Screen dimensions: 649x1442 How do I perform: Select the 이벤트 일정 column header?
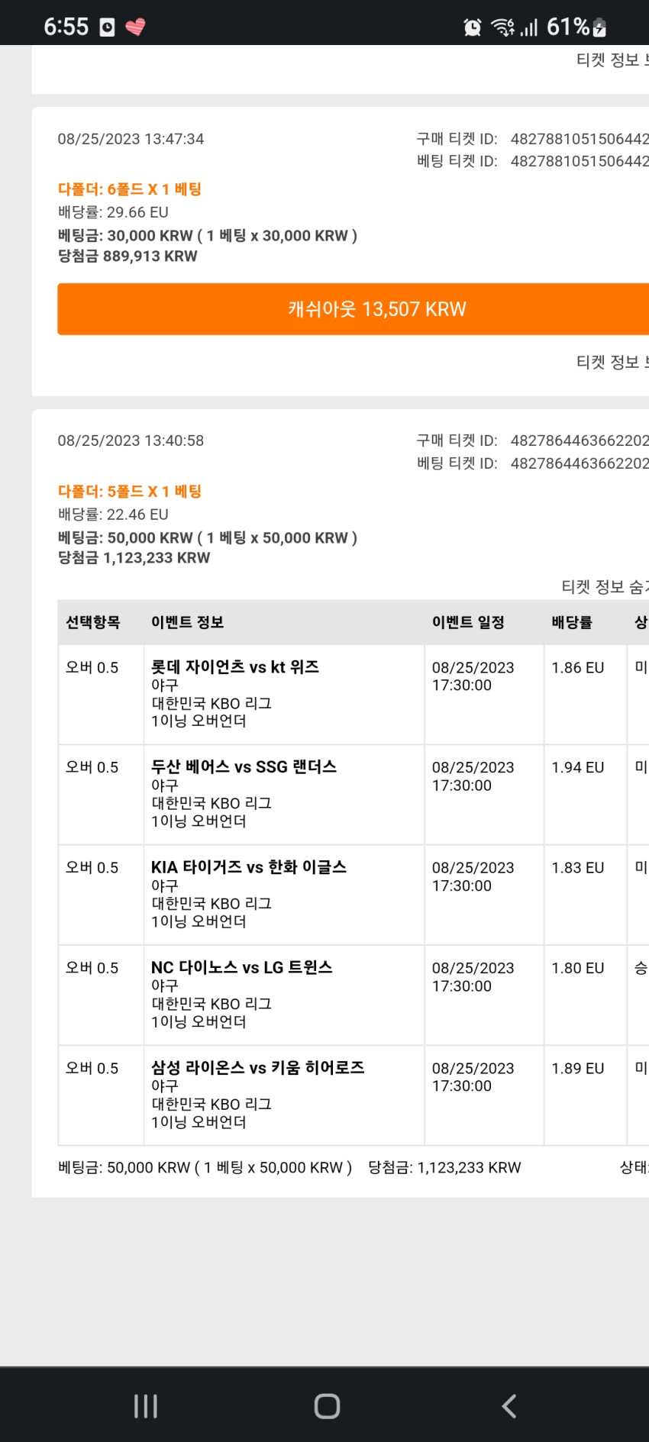coord(468,622)
